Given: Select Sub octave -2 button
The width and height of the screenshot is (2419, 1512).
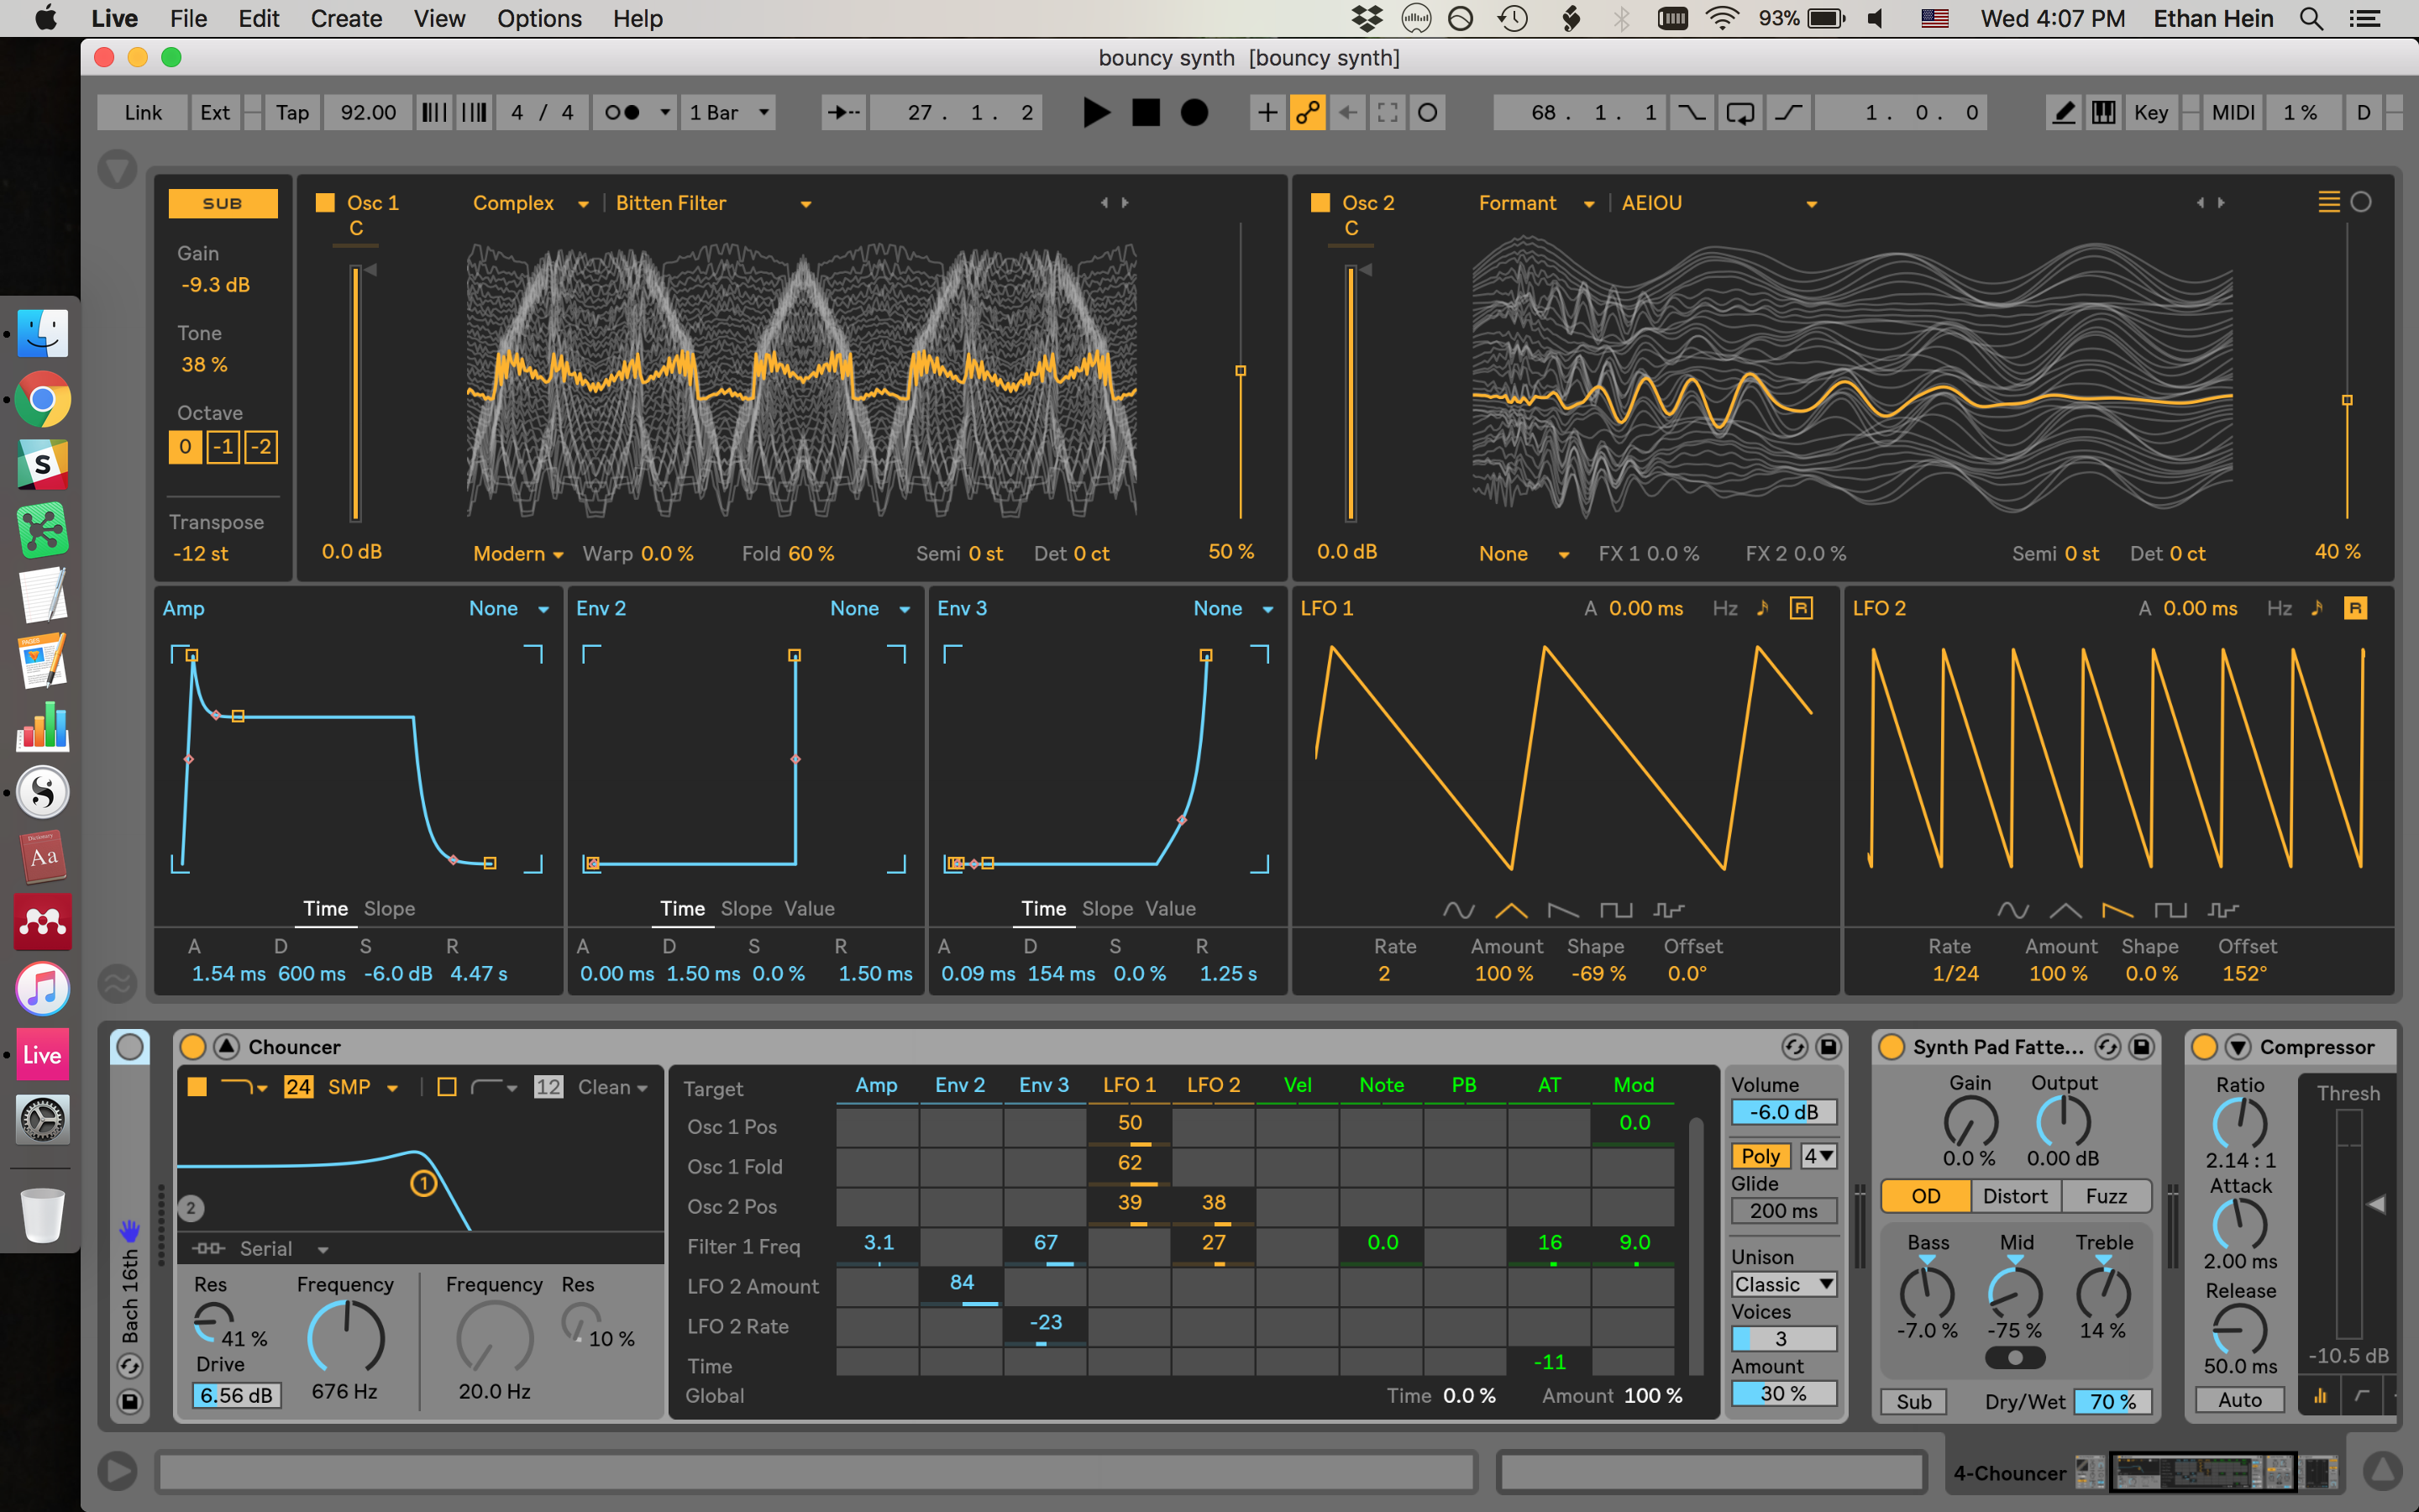Looking at the screenshot, I should pyautogui.click(x=261, y=447).
